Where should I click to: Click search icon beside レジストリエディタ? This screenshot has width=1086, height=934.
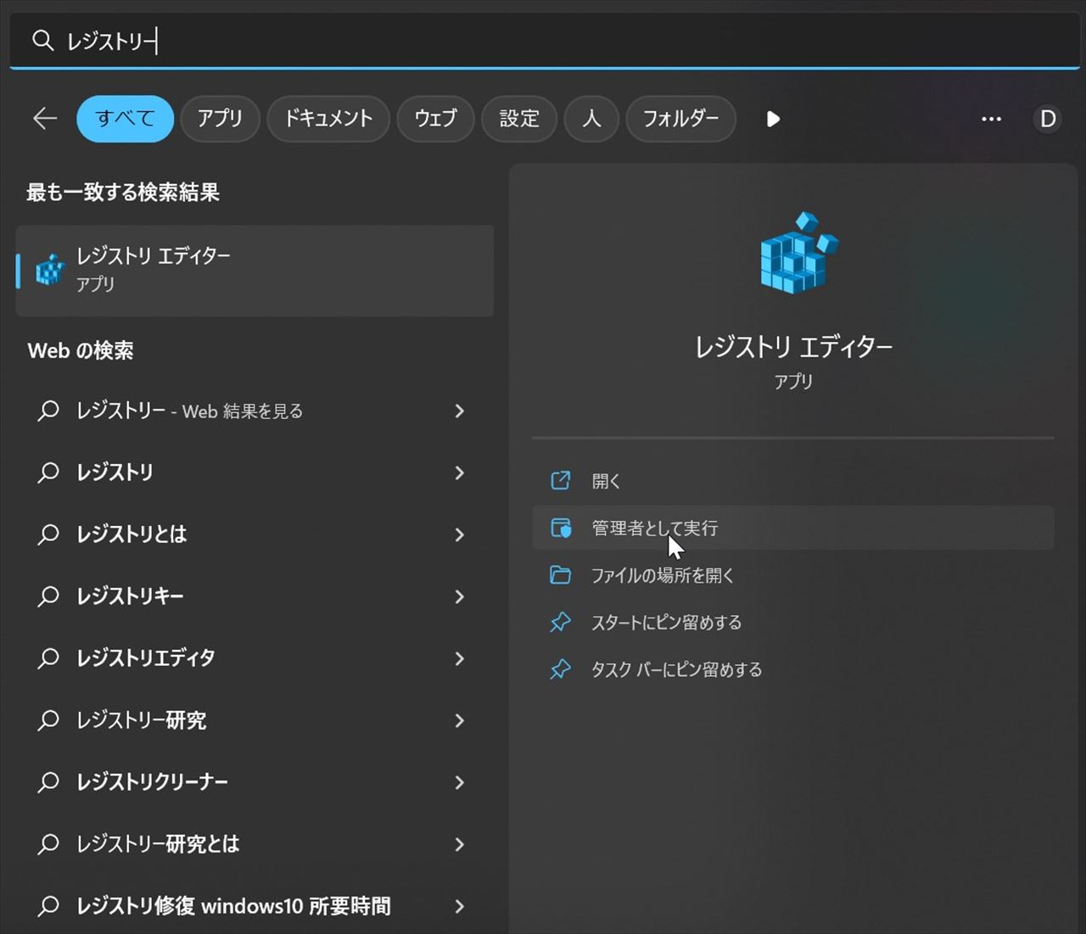click(48, 658)
